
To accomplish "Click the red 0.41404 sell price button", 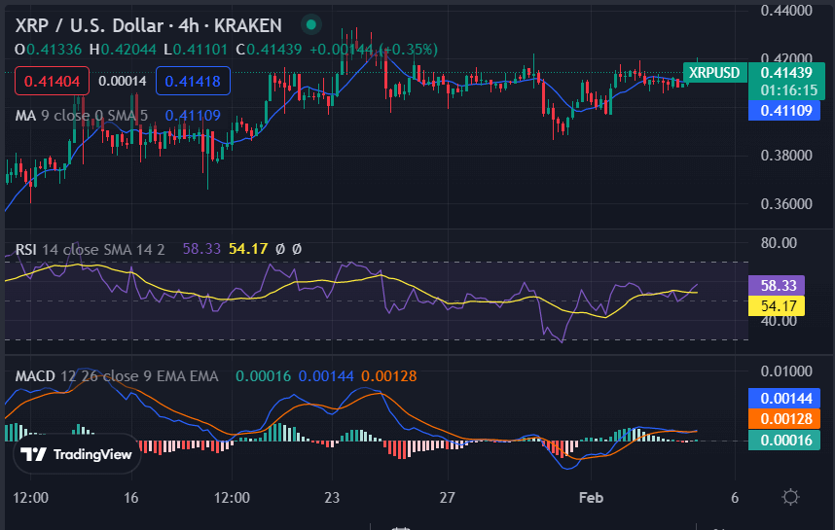I will pos(52,81).
